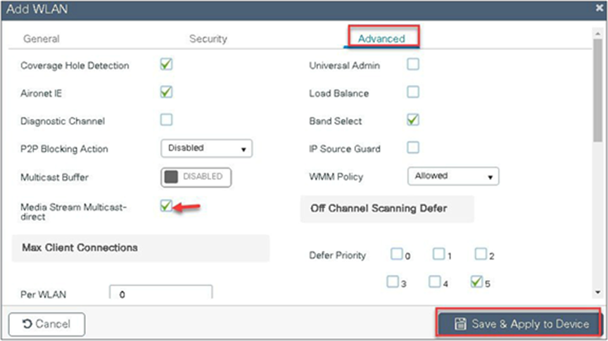Enable the Universal Admin checkbox
Viewport: 608px width, 341px height.
coord(413,64)
